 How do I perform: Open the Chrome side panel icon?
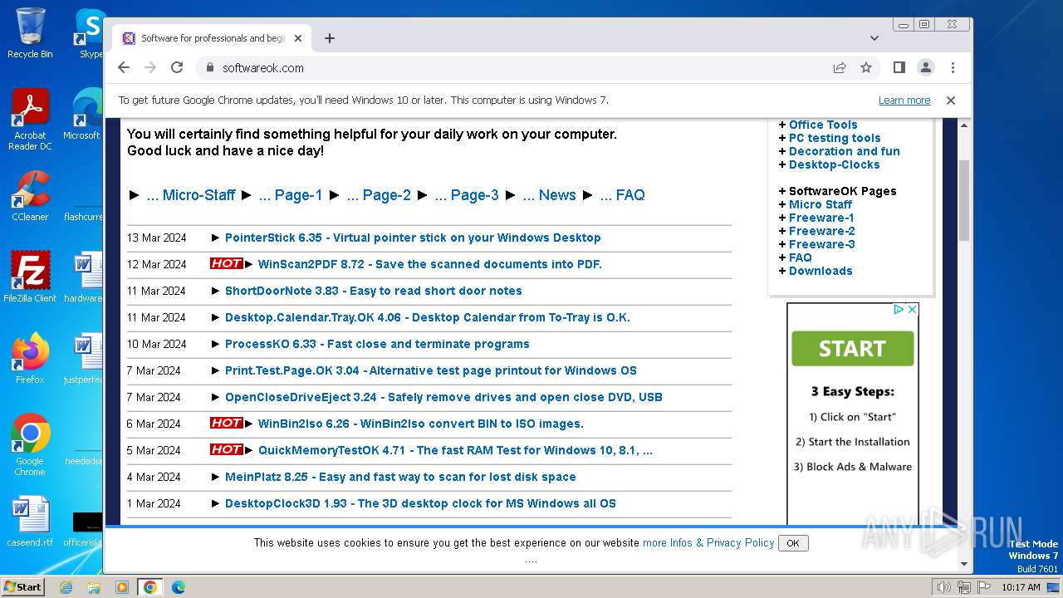(x=899, y=67)
